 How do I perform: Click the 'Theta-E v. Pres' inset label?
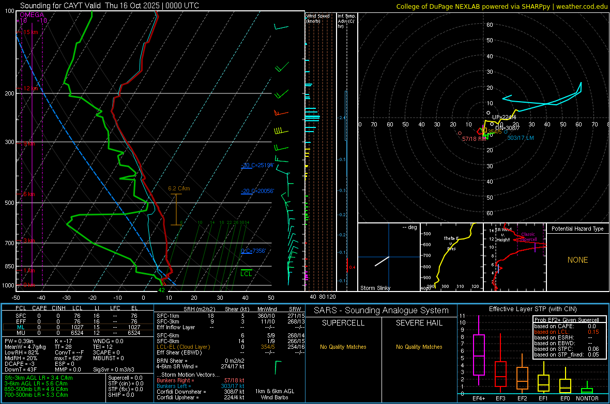(451, 243)
